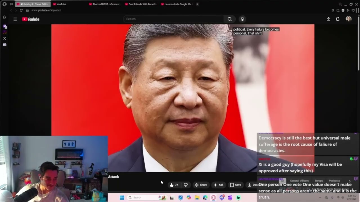Open the Opera flow send icon
This screenshot has height=202, width=360.
[x=348, y=10]
